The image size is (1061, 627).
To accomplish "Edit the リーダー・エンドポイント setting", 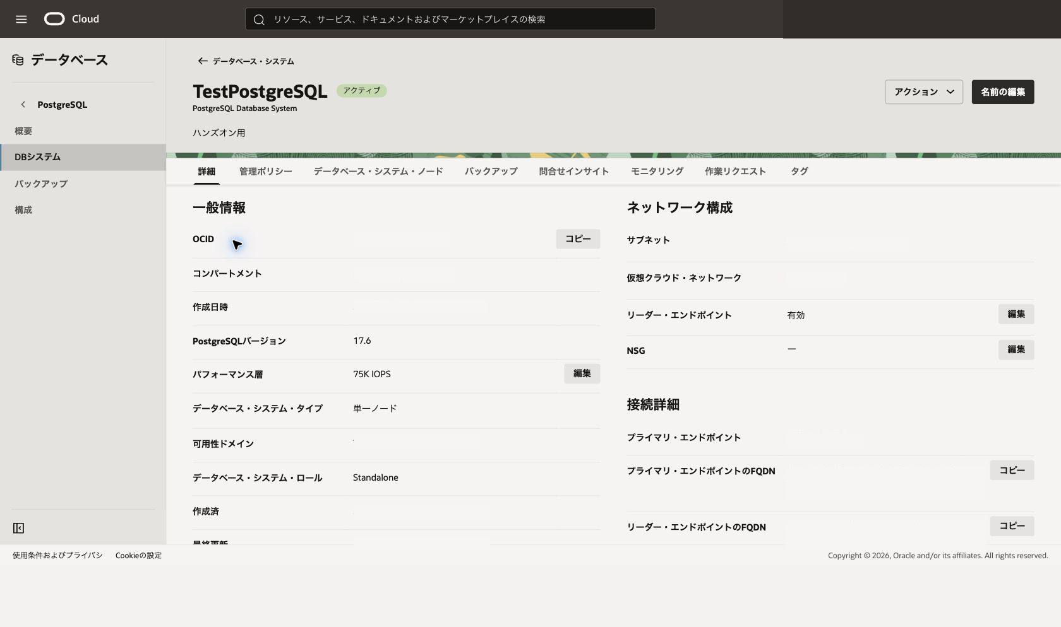I will coord(1016,314).
